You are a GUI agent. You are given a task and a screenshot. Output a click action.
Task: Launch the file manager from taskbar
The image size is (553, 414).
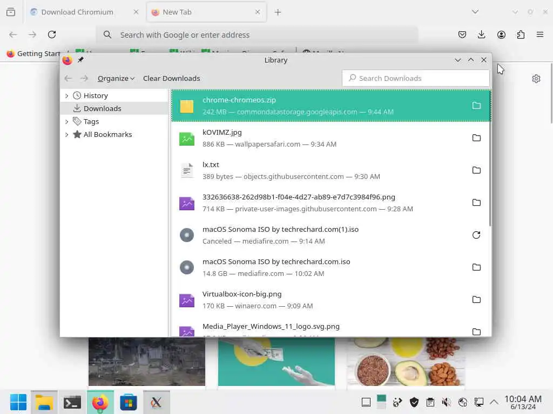pos(44,402)
